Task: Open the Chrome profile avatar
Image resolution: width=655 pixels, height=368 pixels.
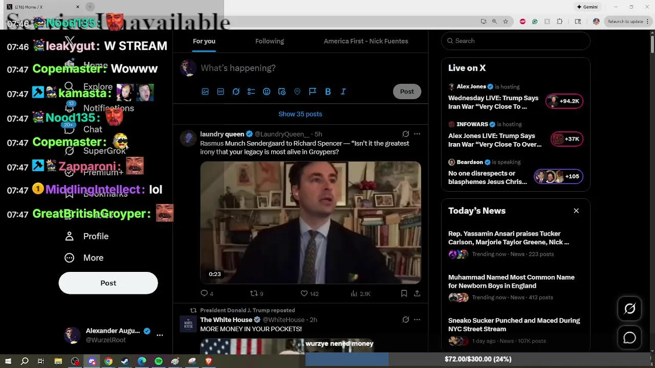Action: 596,21
